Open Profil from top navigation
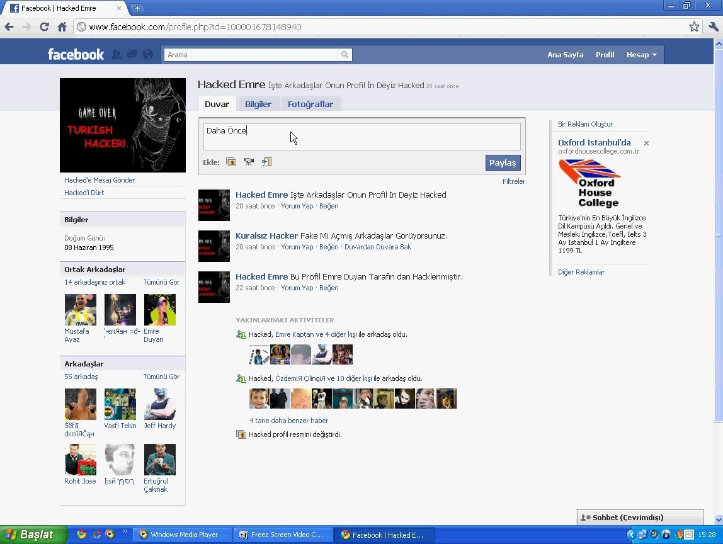 pyautogui.click(x=605, y=55)
